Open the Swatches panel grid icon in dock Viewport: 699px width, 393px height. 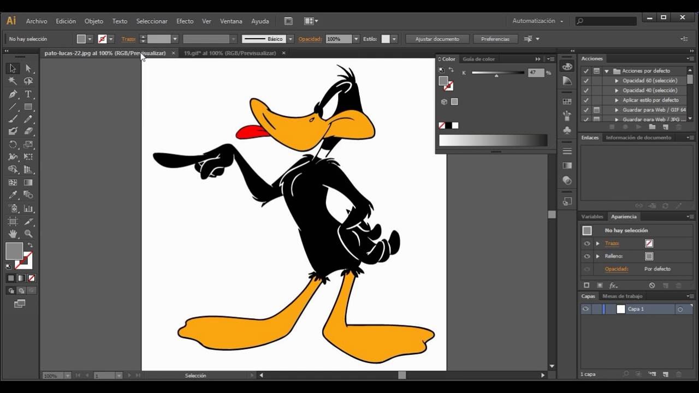(567, 102)
